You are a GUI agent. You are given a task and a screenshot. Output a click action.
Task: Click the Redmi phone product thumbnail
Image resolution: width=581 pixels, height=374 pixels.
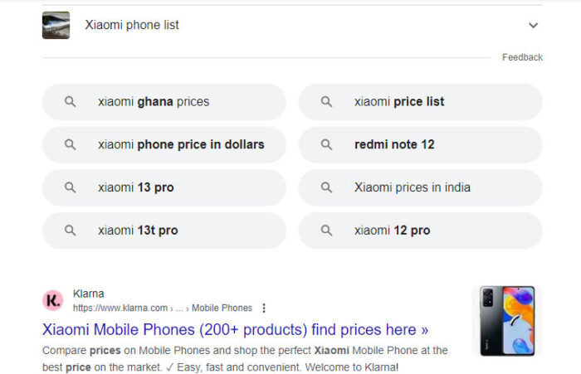tap(507, 321)
